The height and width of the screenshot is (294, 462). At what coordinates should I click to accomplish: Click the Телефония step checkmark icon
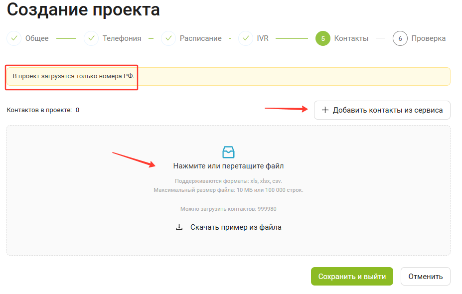pyautogui.click(x=91, y=38)
